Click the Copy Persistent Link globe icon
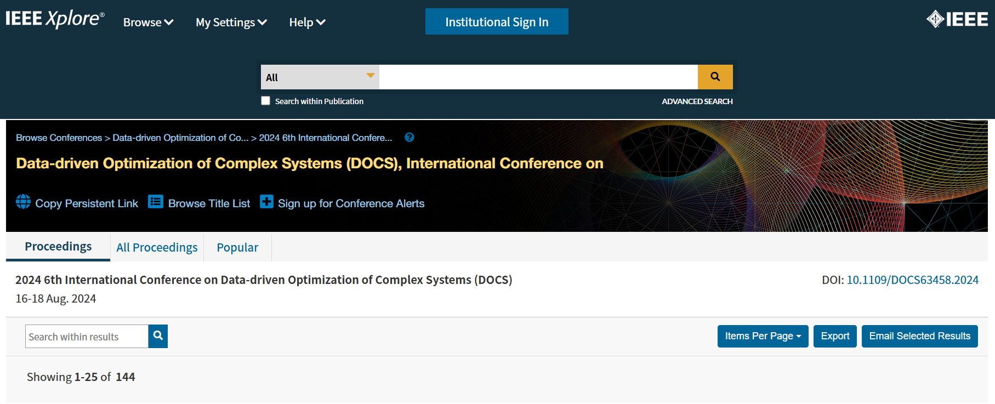 click(23, 202)
